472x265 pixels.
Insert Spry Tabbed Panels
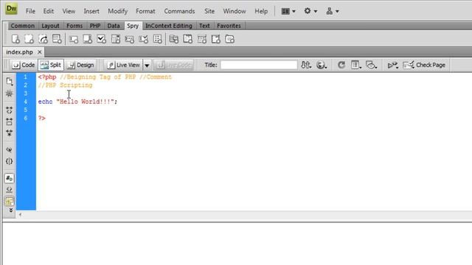(x=188, y=39)
